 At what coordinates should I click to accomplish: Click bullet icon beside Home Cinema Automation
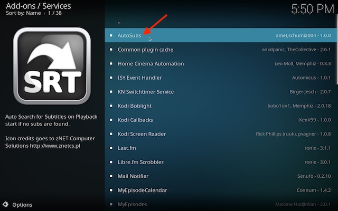(111, 63)
